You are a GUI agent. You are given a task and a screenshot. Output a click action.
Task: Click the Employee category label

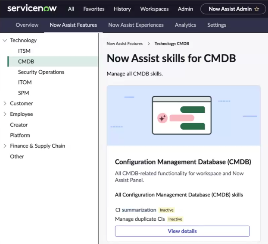tap(22, 114)
